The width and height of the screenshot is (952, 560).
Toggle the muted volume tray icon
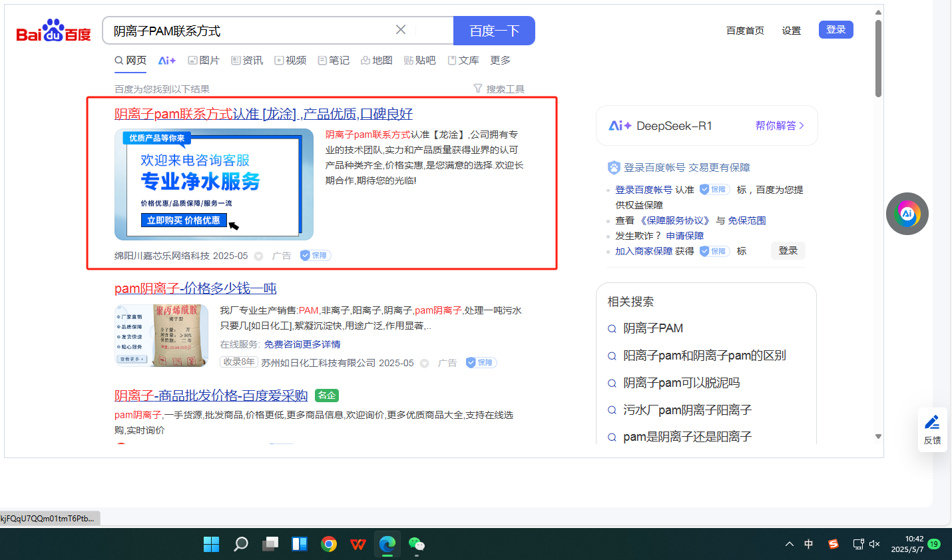875,544
